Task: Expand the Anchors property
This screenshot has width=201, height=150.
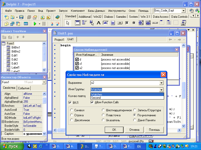Action: [x=3, y=105]
